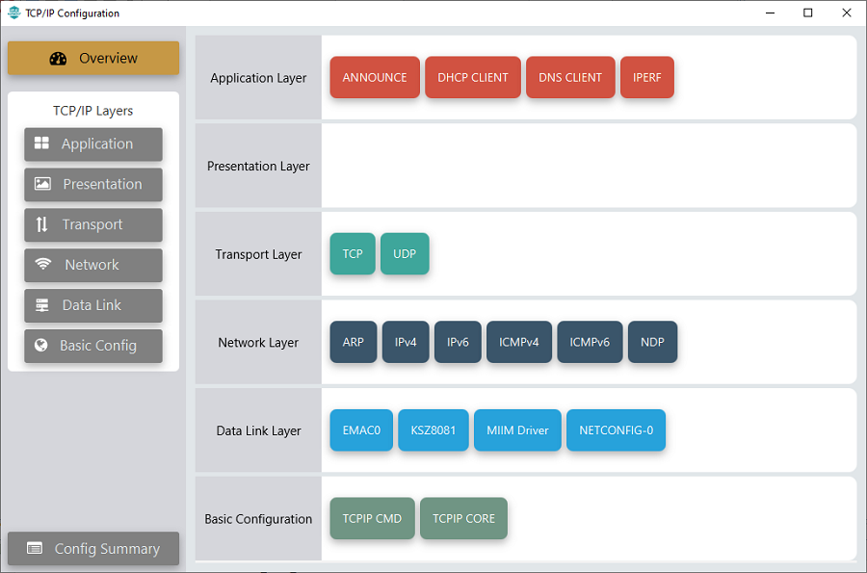Select the UDP transport block

coord(405,254)
